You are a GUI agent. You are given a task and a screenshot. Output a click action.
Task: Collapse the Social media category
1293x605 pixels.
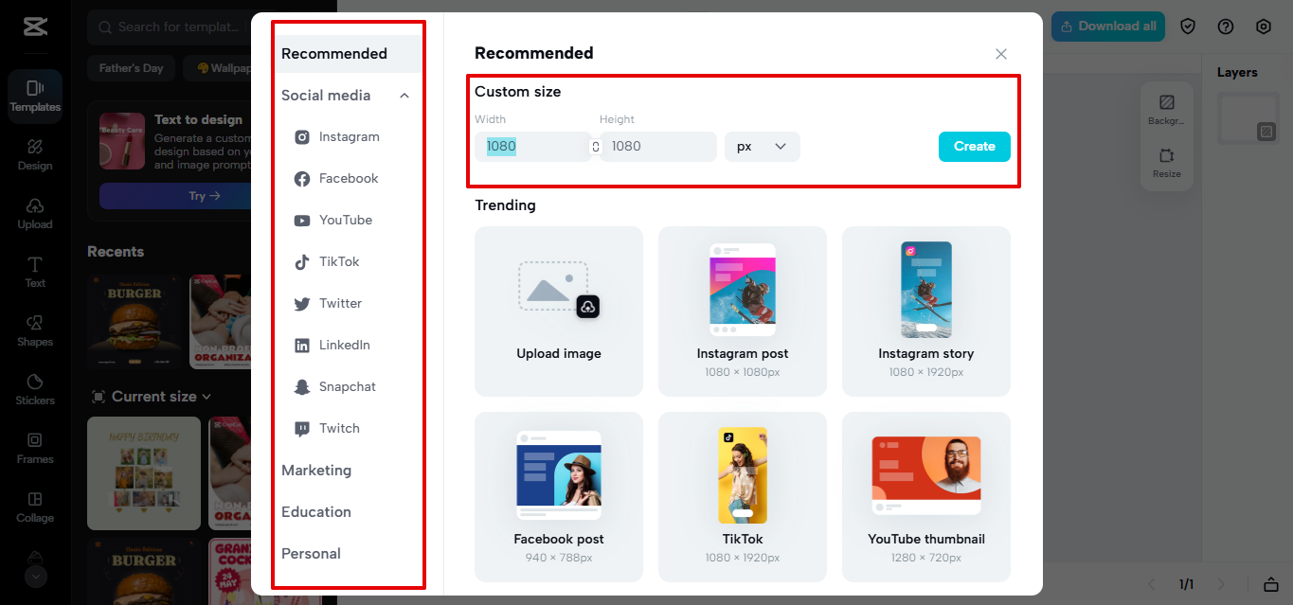click(405, 95)
